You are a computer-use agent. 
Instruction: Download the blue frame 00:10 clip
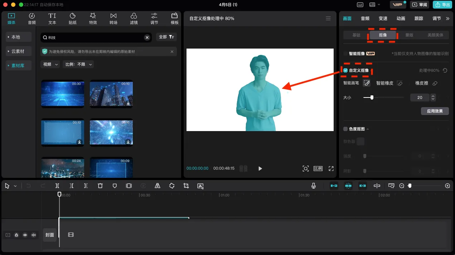(x=79, y=142)
